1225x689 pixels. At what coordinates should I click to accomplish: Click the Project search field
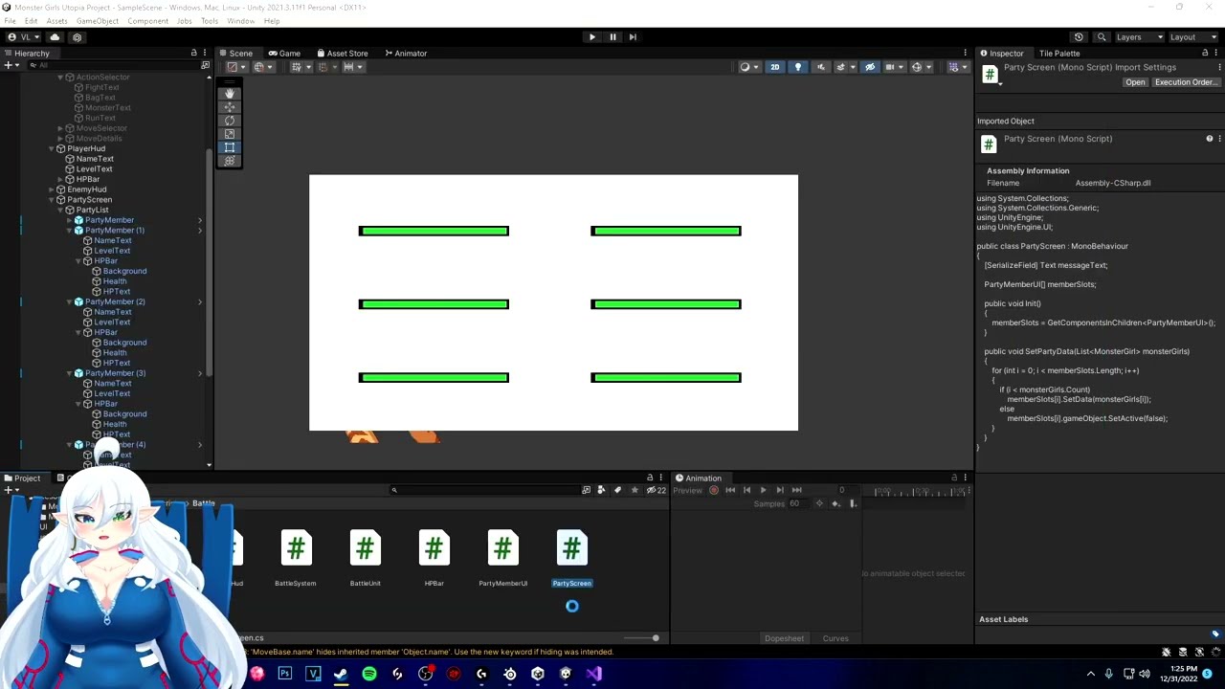[x=483, y=490]
